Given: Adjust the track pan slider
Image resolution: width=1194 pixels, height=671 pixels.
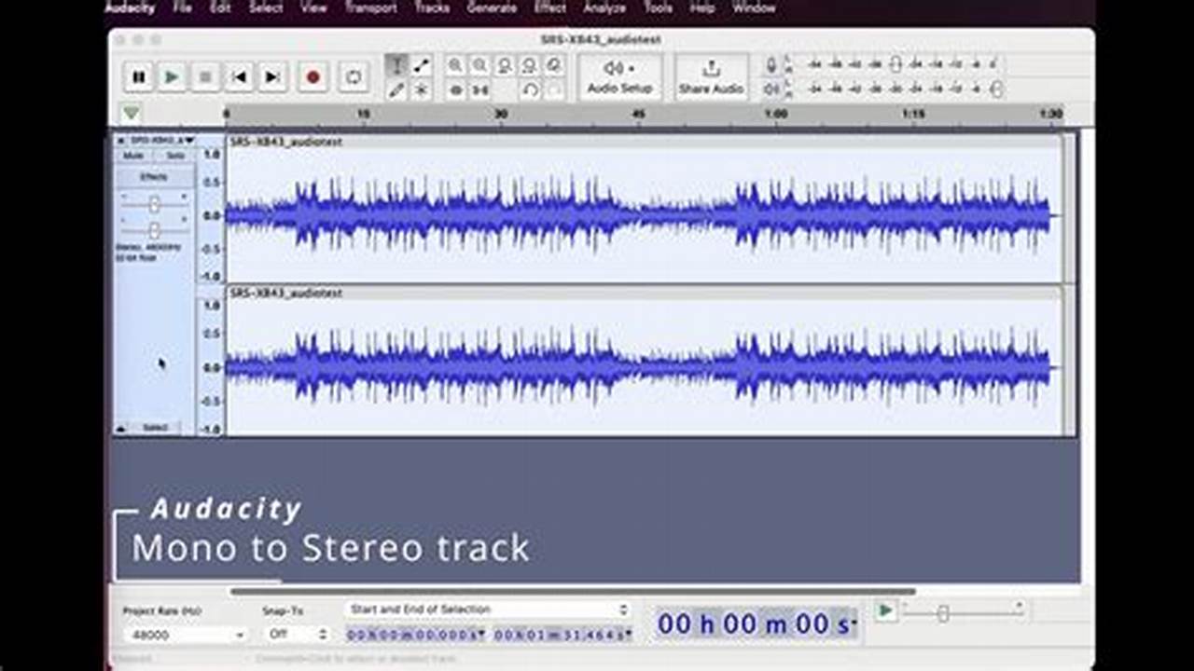Looking at the screenshot, I should pyautogui.click(x=154, y=228).
